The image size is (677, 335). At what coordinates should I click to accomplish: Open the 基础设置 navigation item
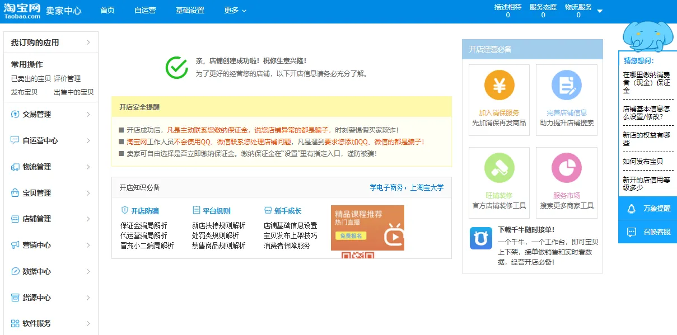(190, 10)
